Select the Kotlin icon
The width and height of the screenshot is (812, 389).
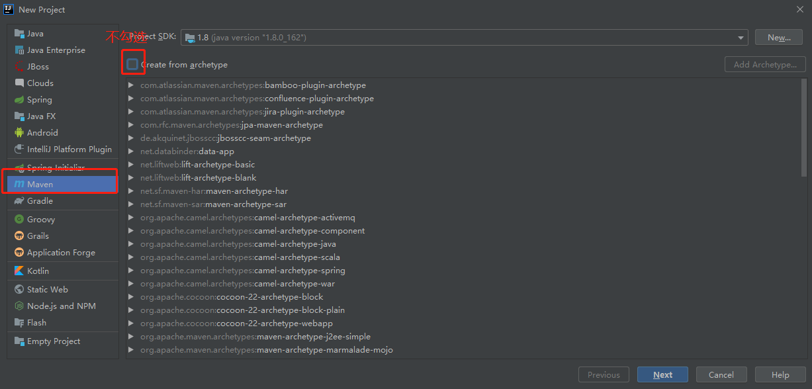click(19, 271)
